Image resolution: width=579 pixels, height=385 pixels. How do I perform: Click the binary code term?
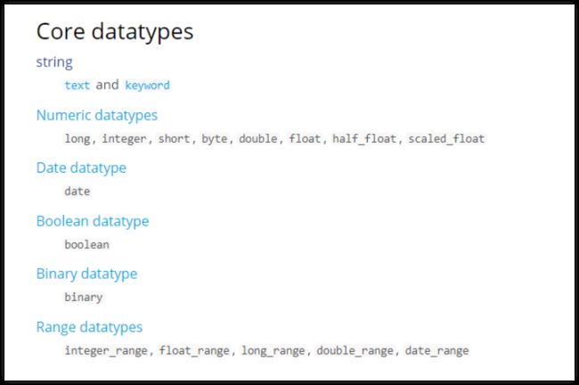pos(84,298)
